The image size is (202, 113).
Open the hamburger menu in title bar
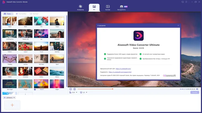point(186,2)
